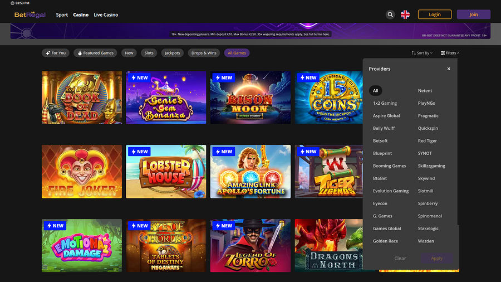Filter by Bally Wulff provider

click(x=384, y=128)
